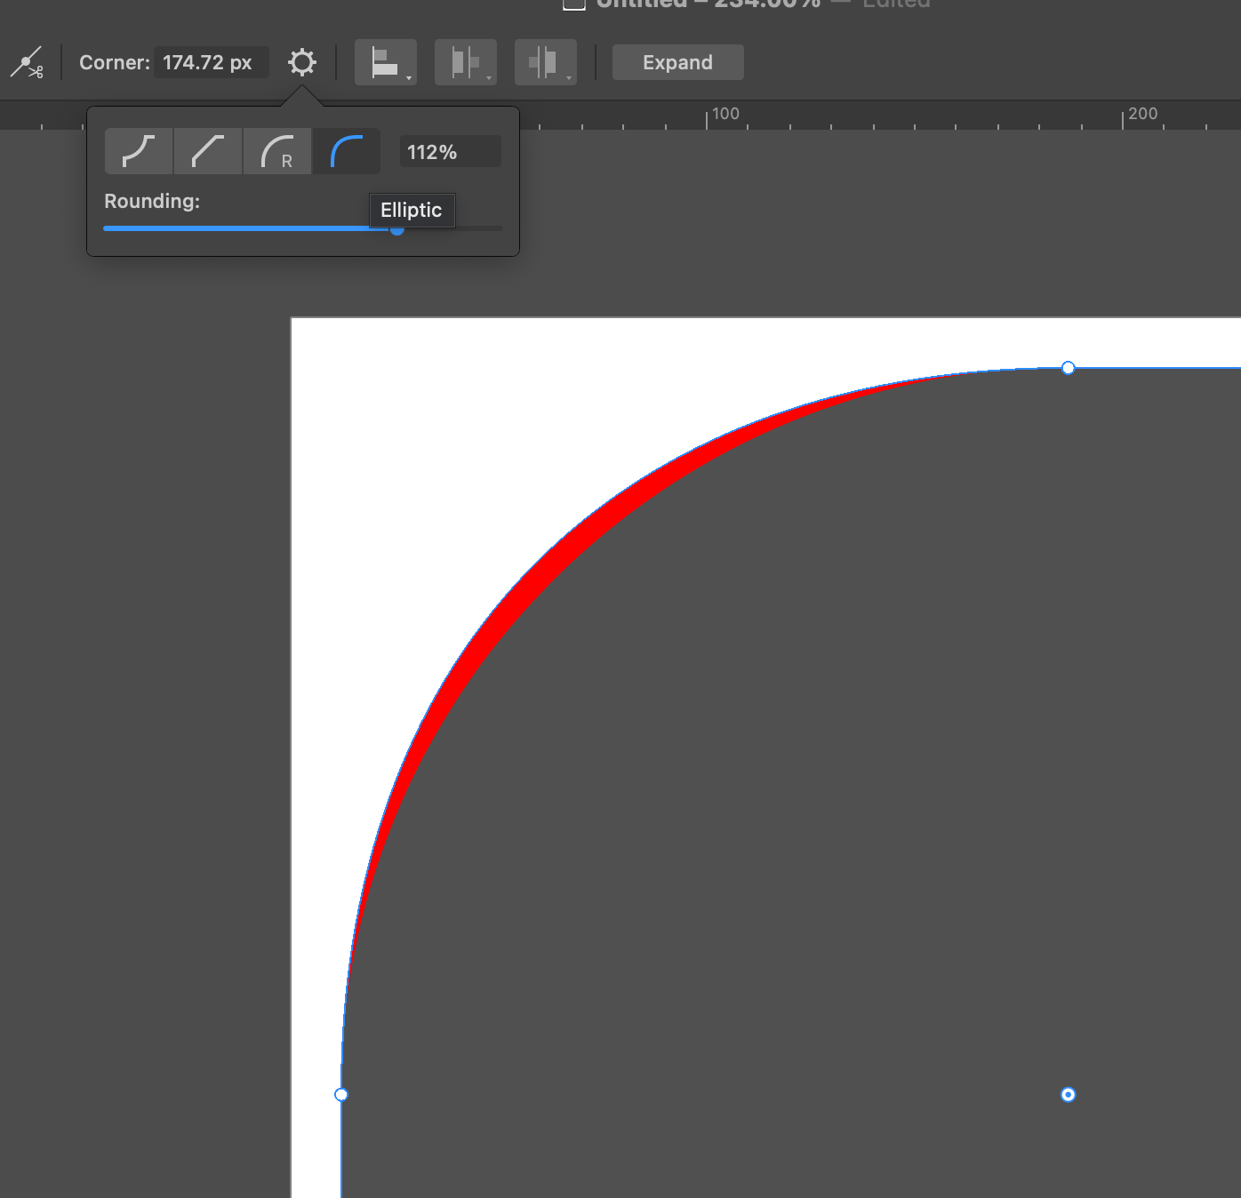The width and height of the screenshot is (1241, 1198).
Task: Open the corner settings gear icon
Action: 302,62
